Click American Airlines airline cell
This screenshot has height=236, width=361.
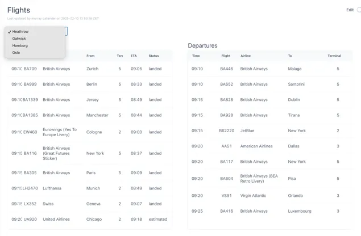(256, 146)
